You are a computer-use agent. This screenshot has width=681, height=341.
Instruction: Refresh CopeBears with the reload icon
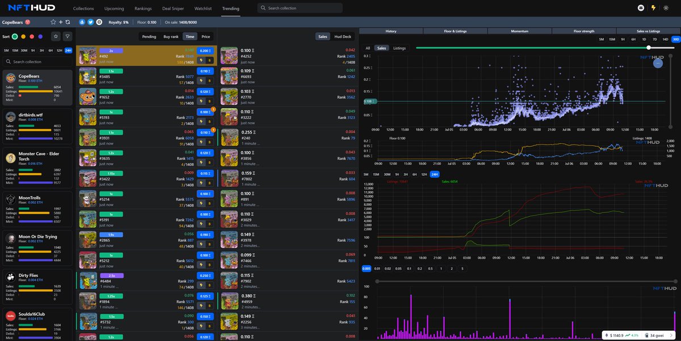point(68,22)
